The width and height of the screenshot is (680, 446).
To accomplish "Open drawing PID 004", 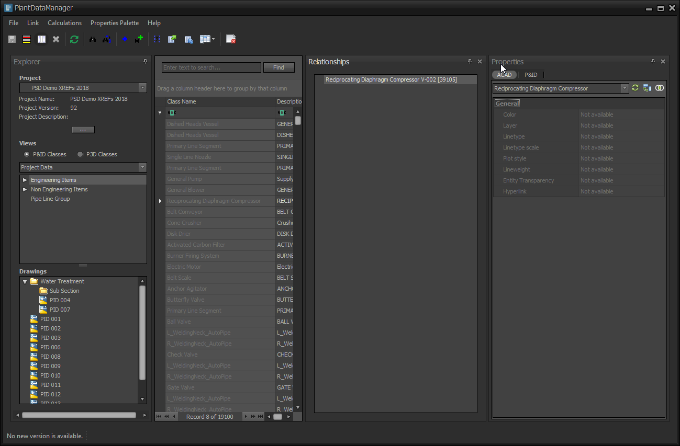I will click(x=60, y=300).
